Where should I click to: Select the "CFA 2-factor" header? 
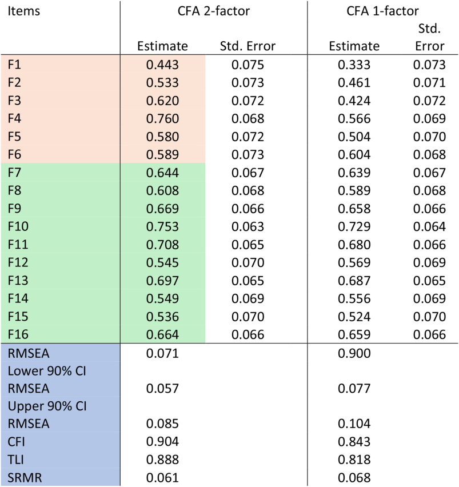pyautogui.click(x=213, y=11)
